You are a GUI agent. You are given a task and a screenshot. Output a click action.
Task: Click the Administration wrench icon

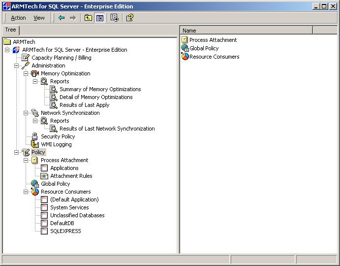pyautogui.click(x=26, y=66)
